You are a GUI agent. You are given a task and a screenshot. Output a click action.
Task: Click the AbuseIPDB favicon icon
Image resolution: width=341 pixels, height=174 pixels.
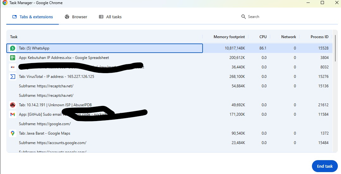[13, 105]
